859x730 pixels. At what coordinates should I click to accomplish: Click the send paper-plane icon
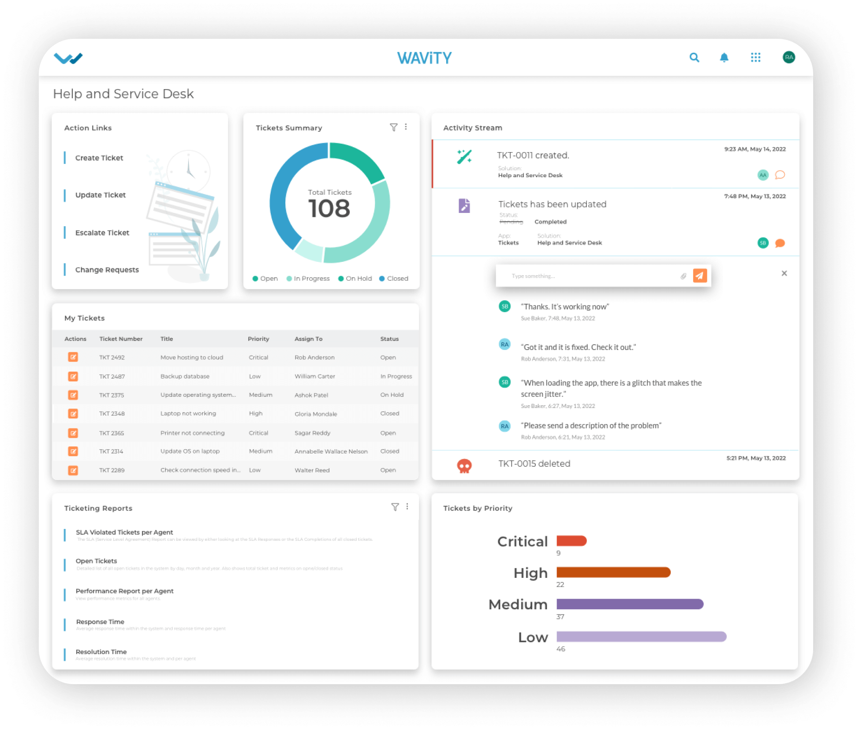click(x=700, y=276)
